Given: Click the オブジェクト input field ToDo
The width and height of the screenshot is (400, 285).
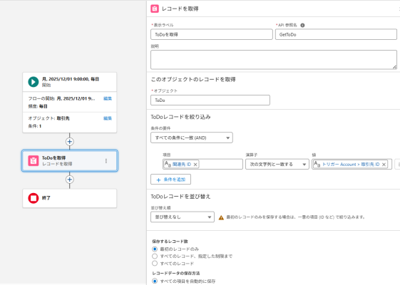Looking at the screenshot, I should pyautogui.click(x=210, y=100).
